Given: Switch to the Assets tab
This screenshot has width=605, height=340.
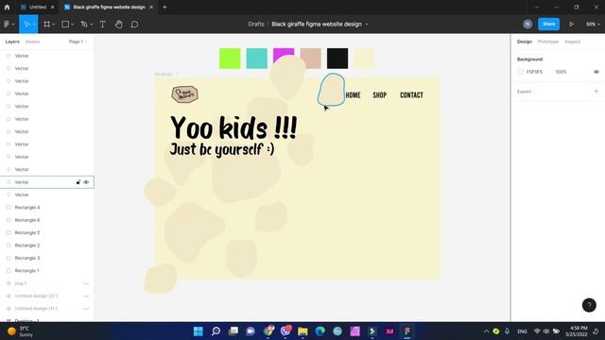Looking at the screenshot, I should coord(32,42).
